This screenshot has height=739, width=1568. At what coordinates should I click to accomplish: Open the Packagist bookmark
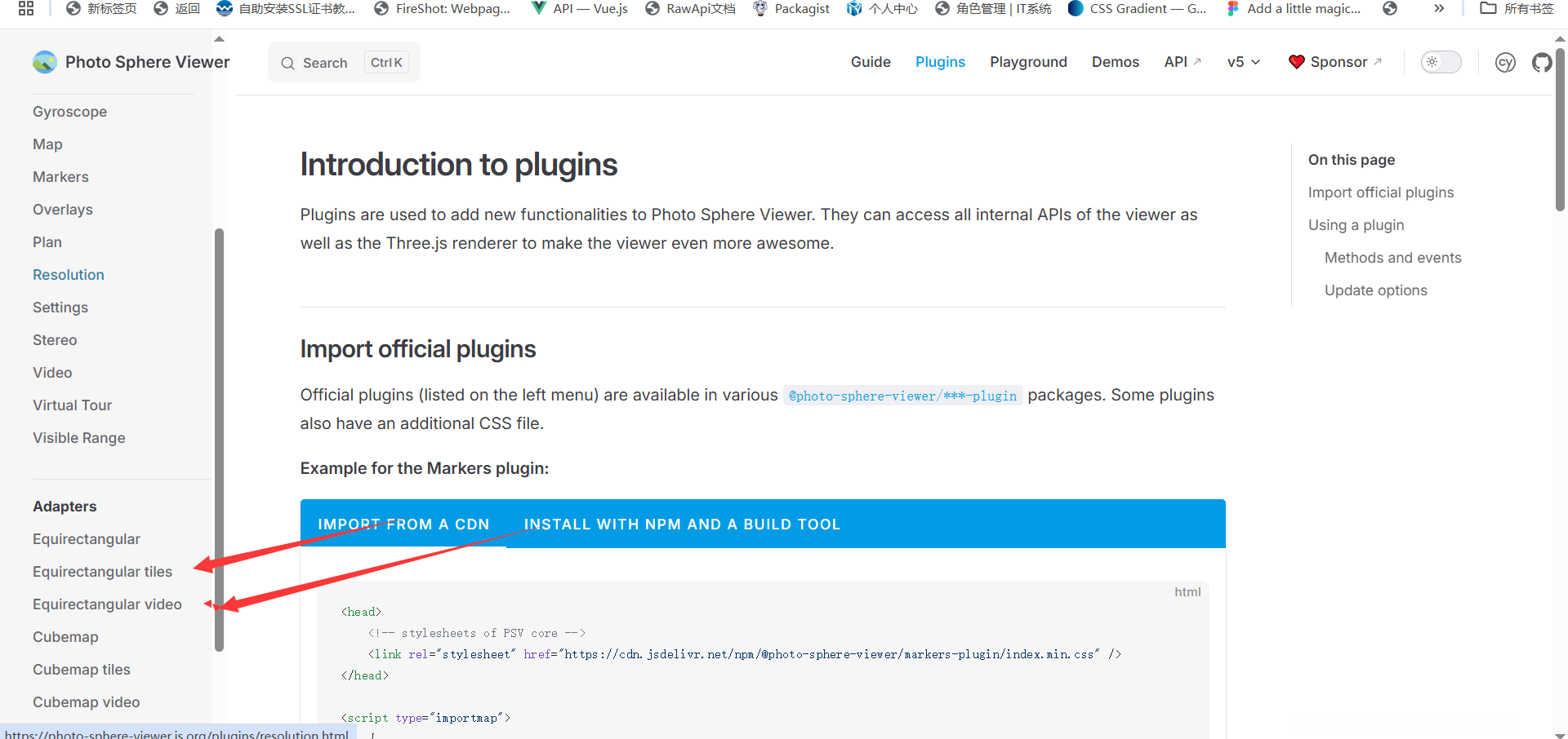[791, 8]
